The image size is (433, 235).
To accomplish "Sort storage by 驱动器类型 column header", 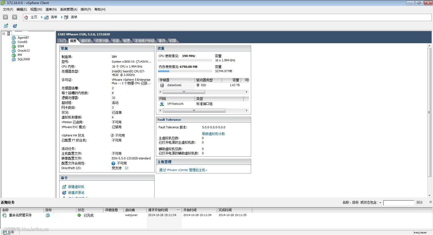I will tap(208, 80).
